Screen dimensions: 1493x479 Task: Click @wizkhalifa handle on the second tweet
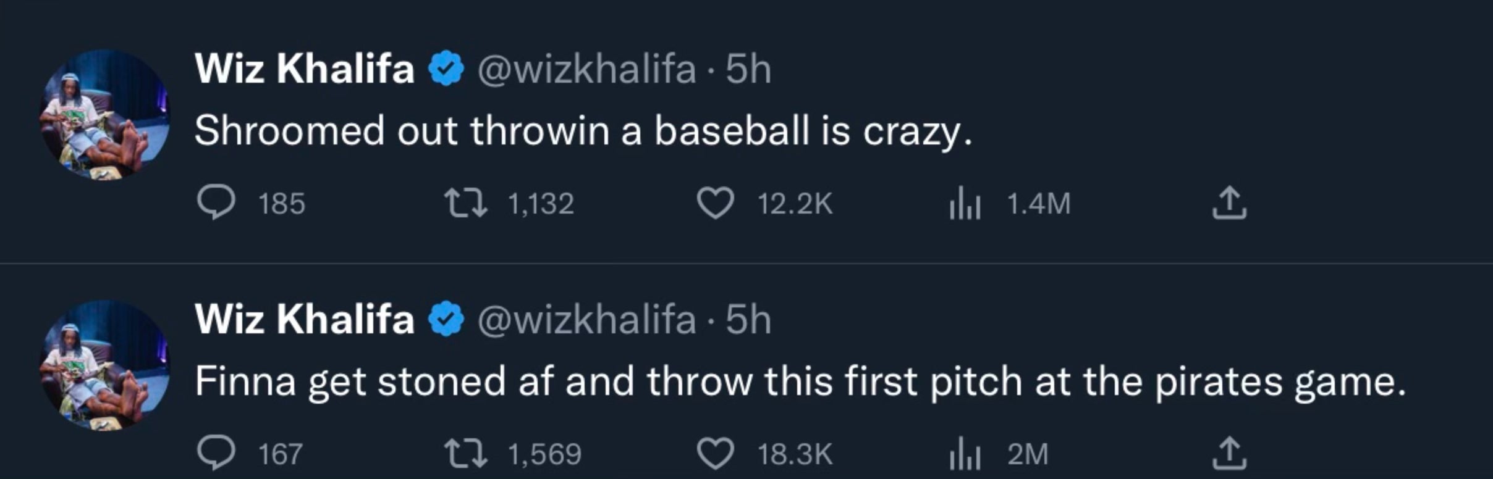[x=586, y=320]
